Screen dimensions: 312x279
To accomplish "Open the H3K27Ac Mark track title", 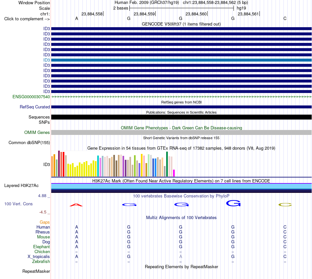I will click(181, 181).
